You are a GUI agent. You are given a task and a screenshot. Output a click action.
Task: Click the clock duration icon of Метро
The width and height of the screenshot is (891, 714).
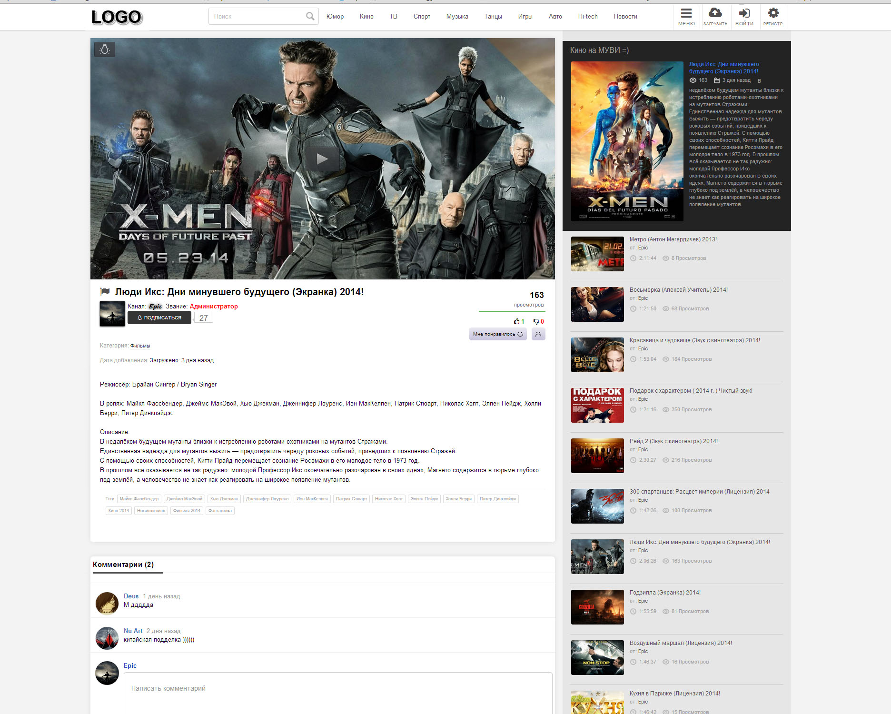(x=633, y=258)
